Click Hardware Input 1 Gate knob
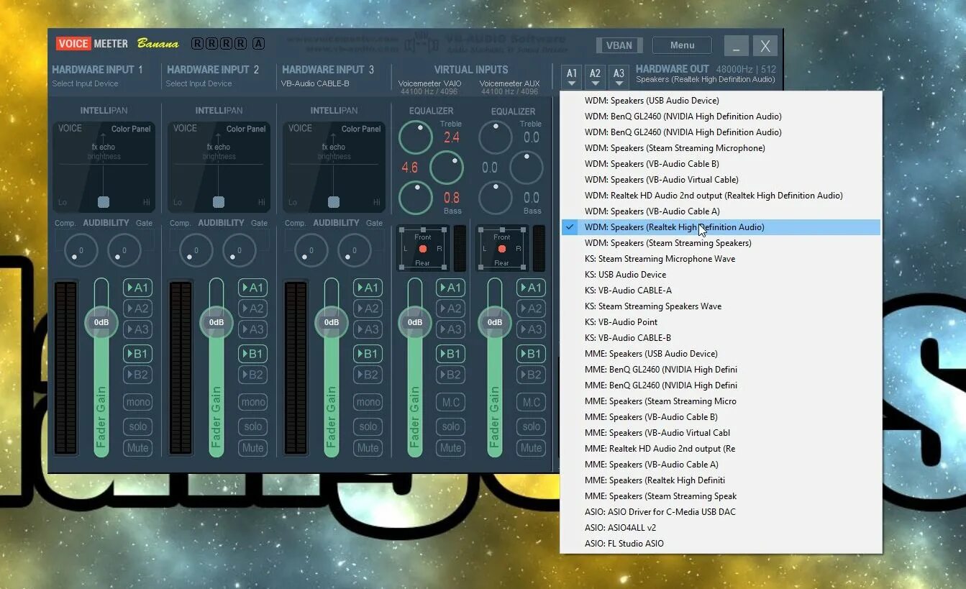 point(124,251)
